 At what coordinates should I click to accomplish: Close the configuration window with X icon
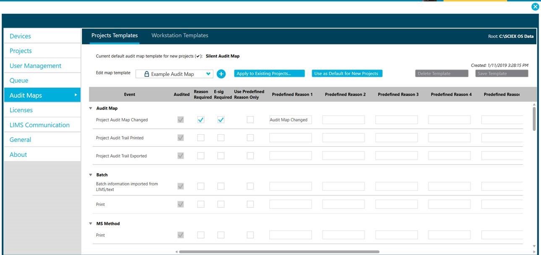tap(535, 6)
